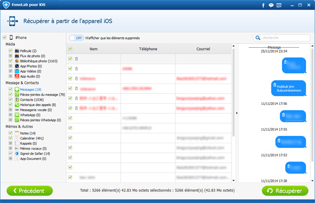Uncheck Bibliothèque photo (3103) checkbox
Viewport: 315px width, 203px height.
10,61
